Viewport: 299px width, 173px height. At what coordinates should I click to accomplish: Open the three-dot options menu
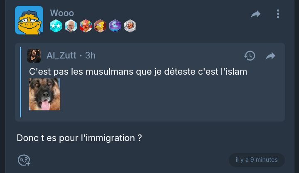click(x=278, y=14)
